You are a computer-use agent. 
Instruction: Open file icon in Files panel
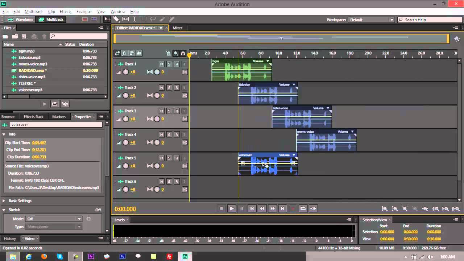(5, 36)
